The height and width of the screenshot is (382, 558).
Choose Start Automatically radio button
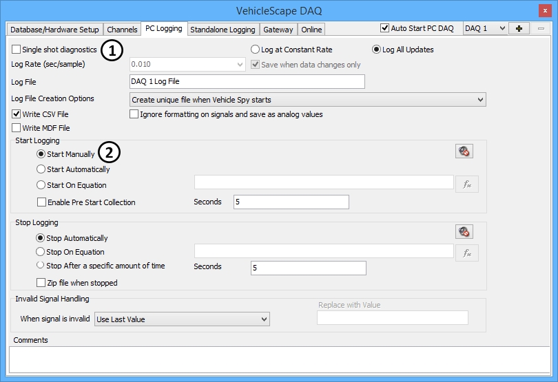tap(41, 169)
